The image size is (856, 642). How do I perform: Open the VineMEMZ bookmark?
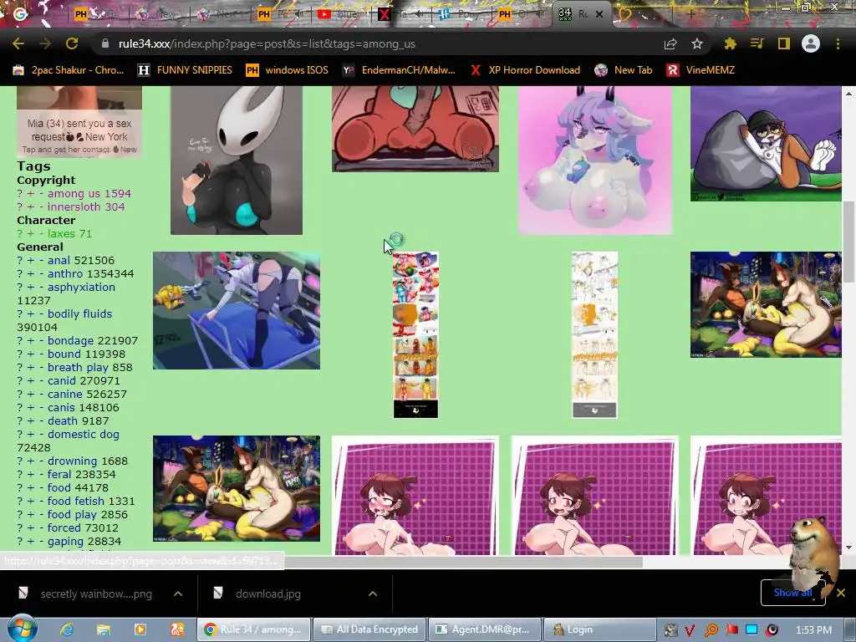click(701, 70)
